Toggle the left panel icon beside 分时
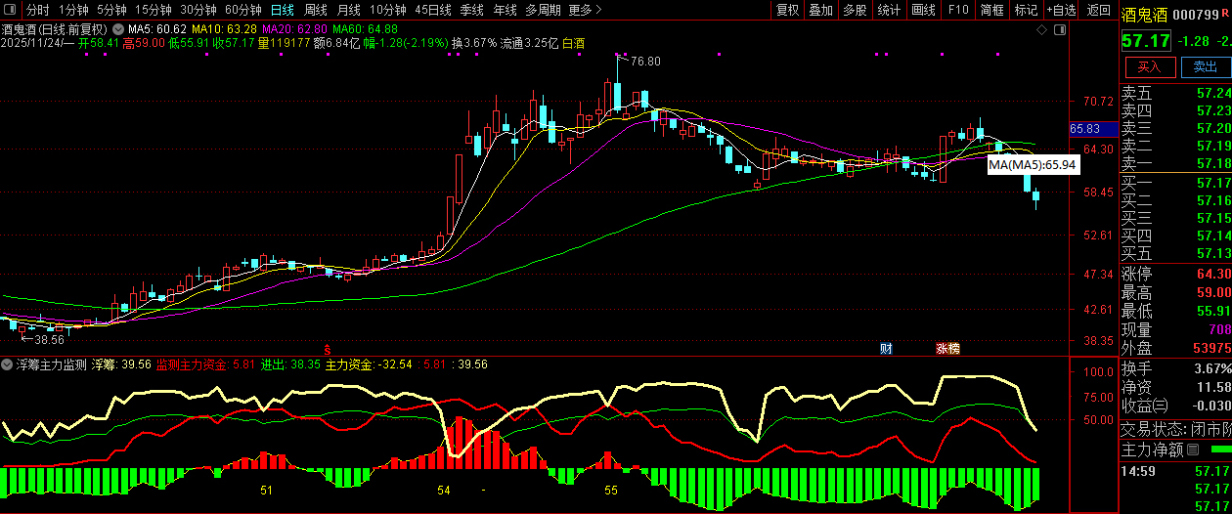 click(x=12, y=10)
